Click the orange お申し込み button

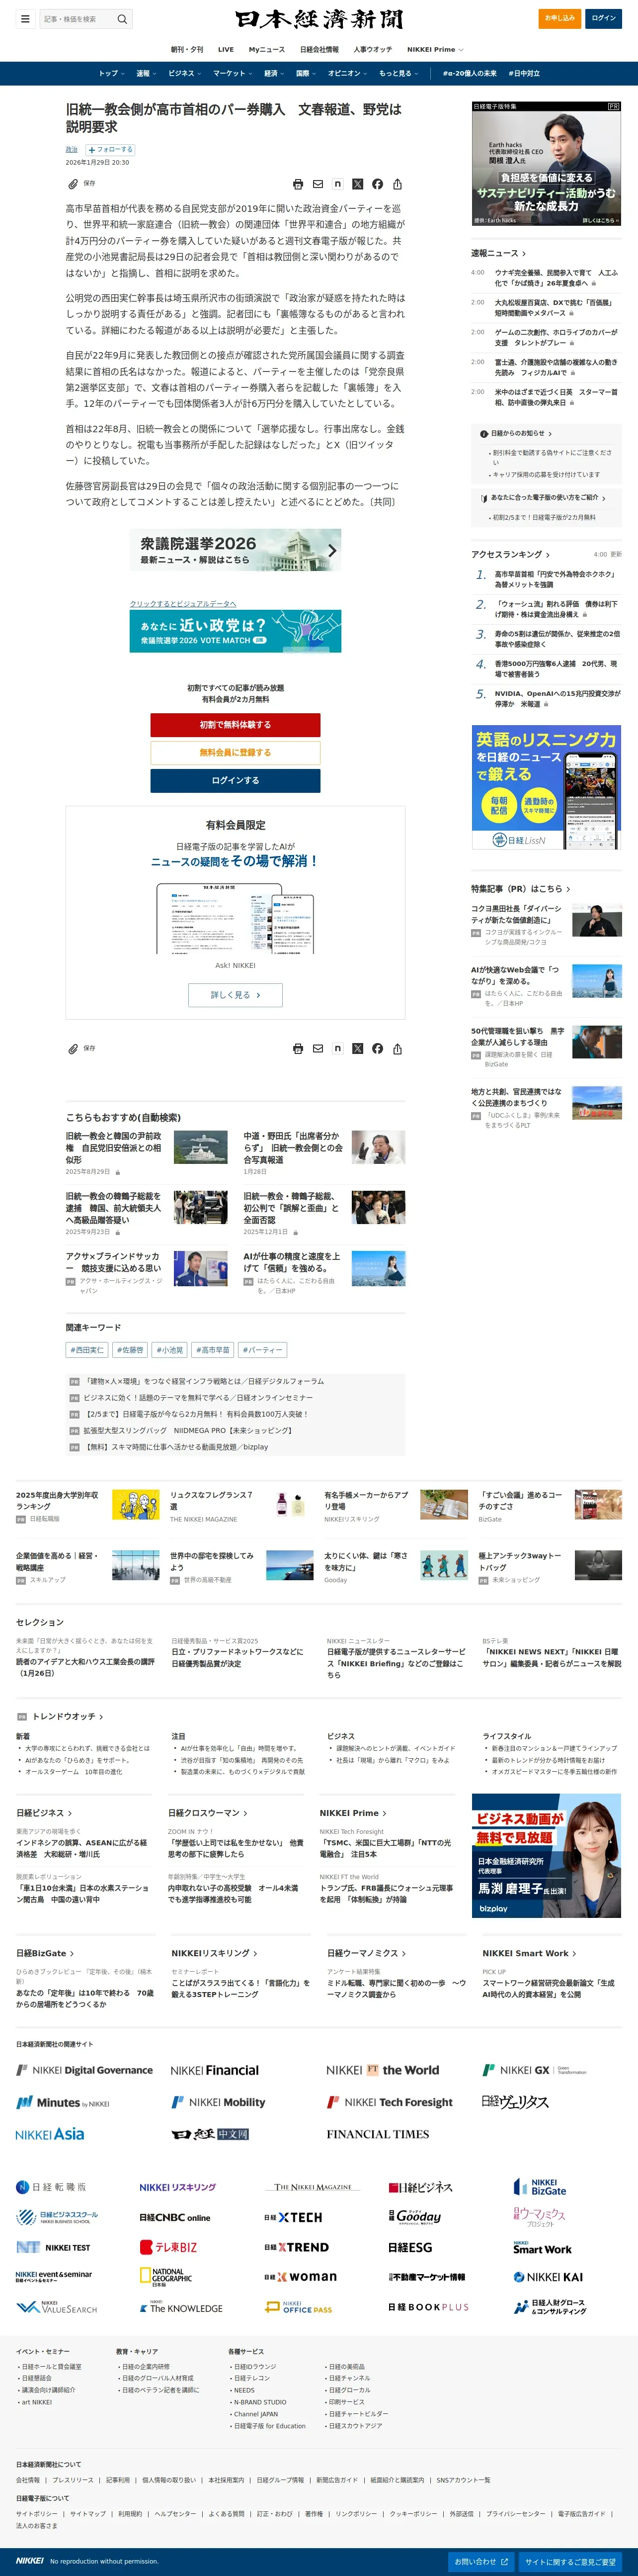[x=560, y=18]
